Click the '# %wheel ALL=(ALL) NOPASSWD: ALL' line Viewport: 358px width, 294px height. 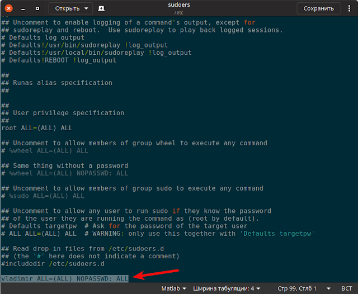(65, 173)
